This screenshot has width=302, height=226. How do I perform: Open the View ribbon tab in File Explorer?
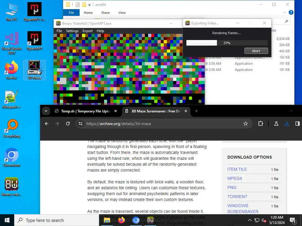[122, 12]
